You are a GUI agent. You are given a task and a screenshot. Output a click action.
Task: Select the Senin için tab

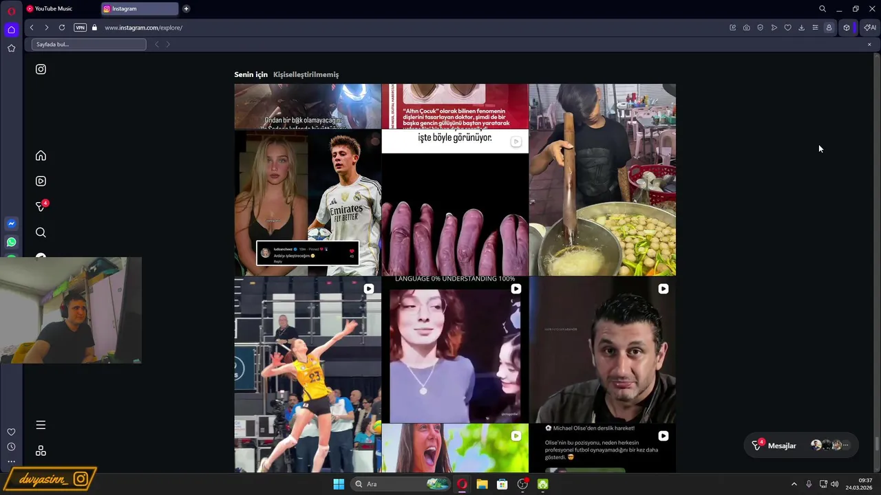coord(251,74)
